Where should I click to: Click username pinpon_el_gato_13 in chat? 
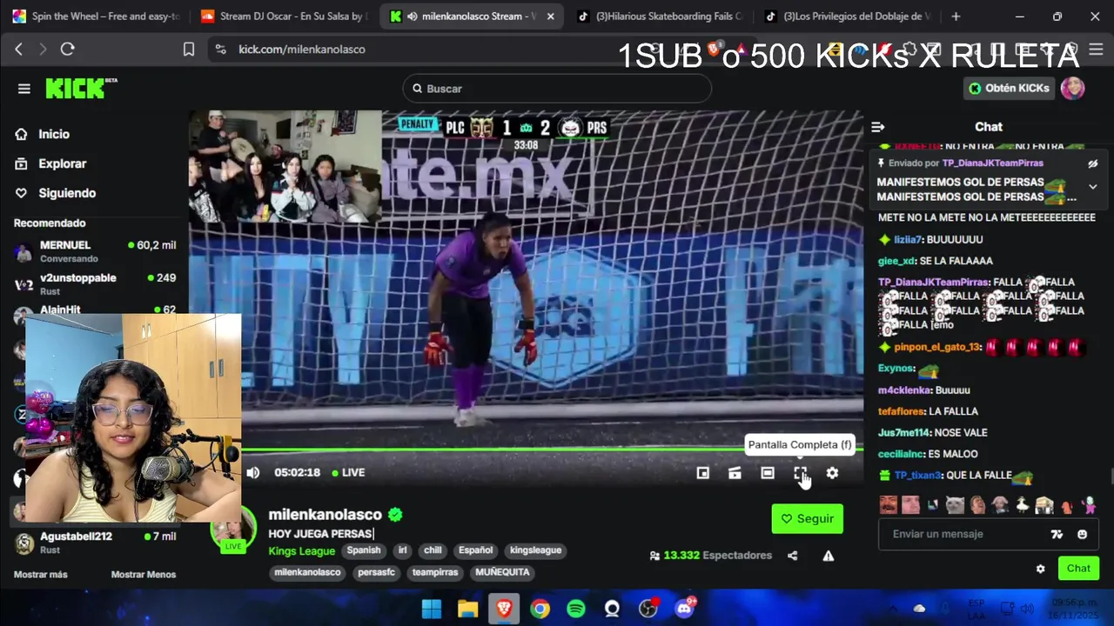(x=936, y=347)
